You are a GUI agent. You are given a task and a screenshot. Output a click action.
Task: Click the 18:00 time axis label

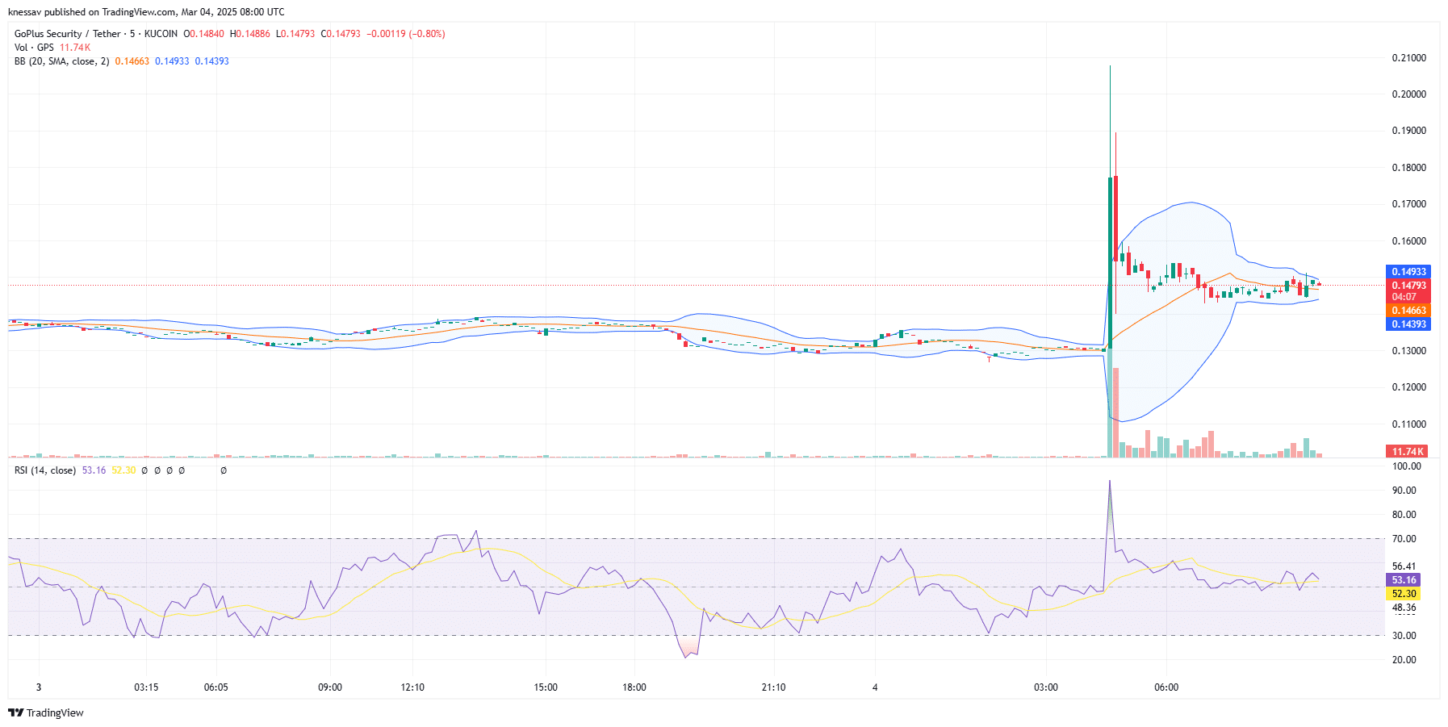pyautogui.click(x=634, y=687)
